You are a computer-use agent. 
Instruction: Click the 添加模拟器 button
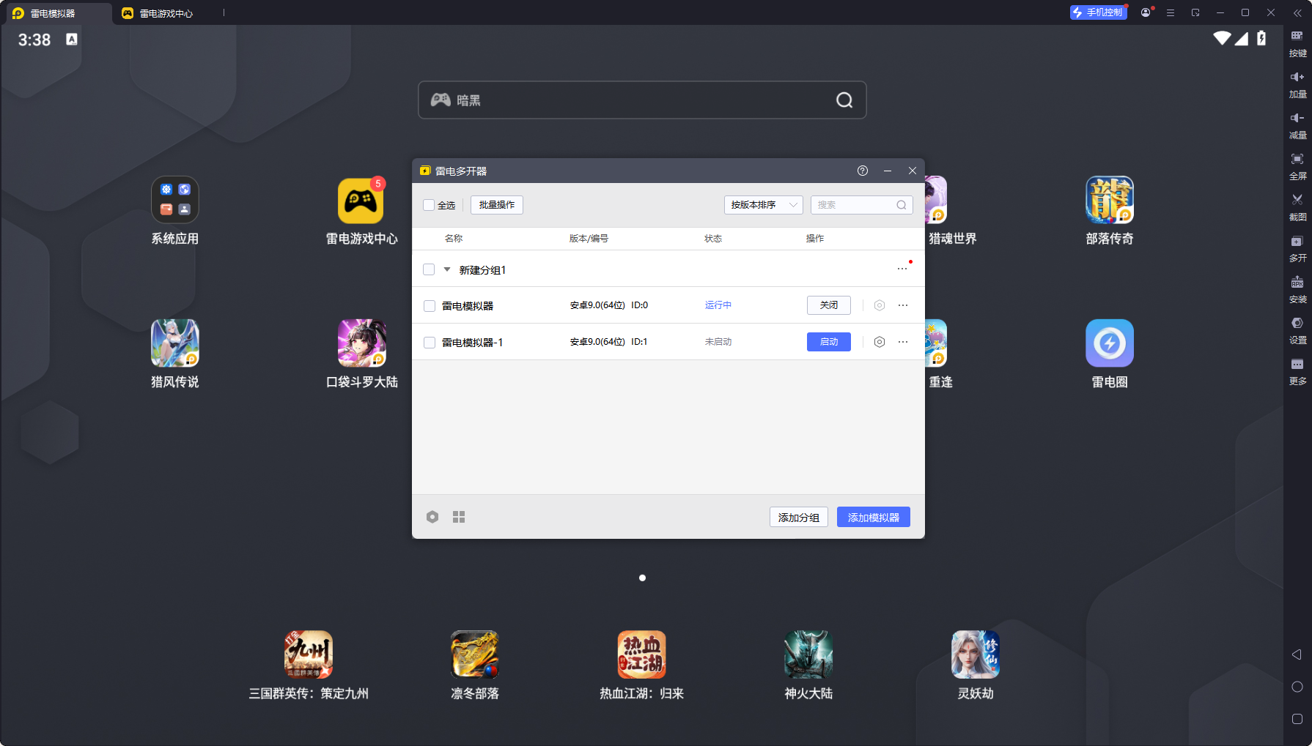[x=874, y=518]
